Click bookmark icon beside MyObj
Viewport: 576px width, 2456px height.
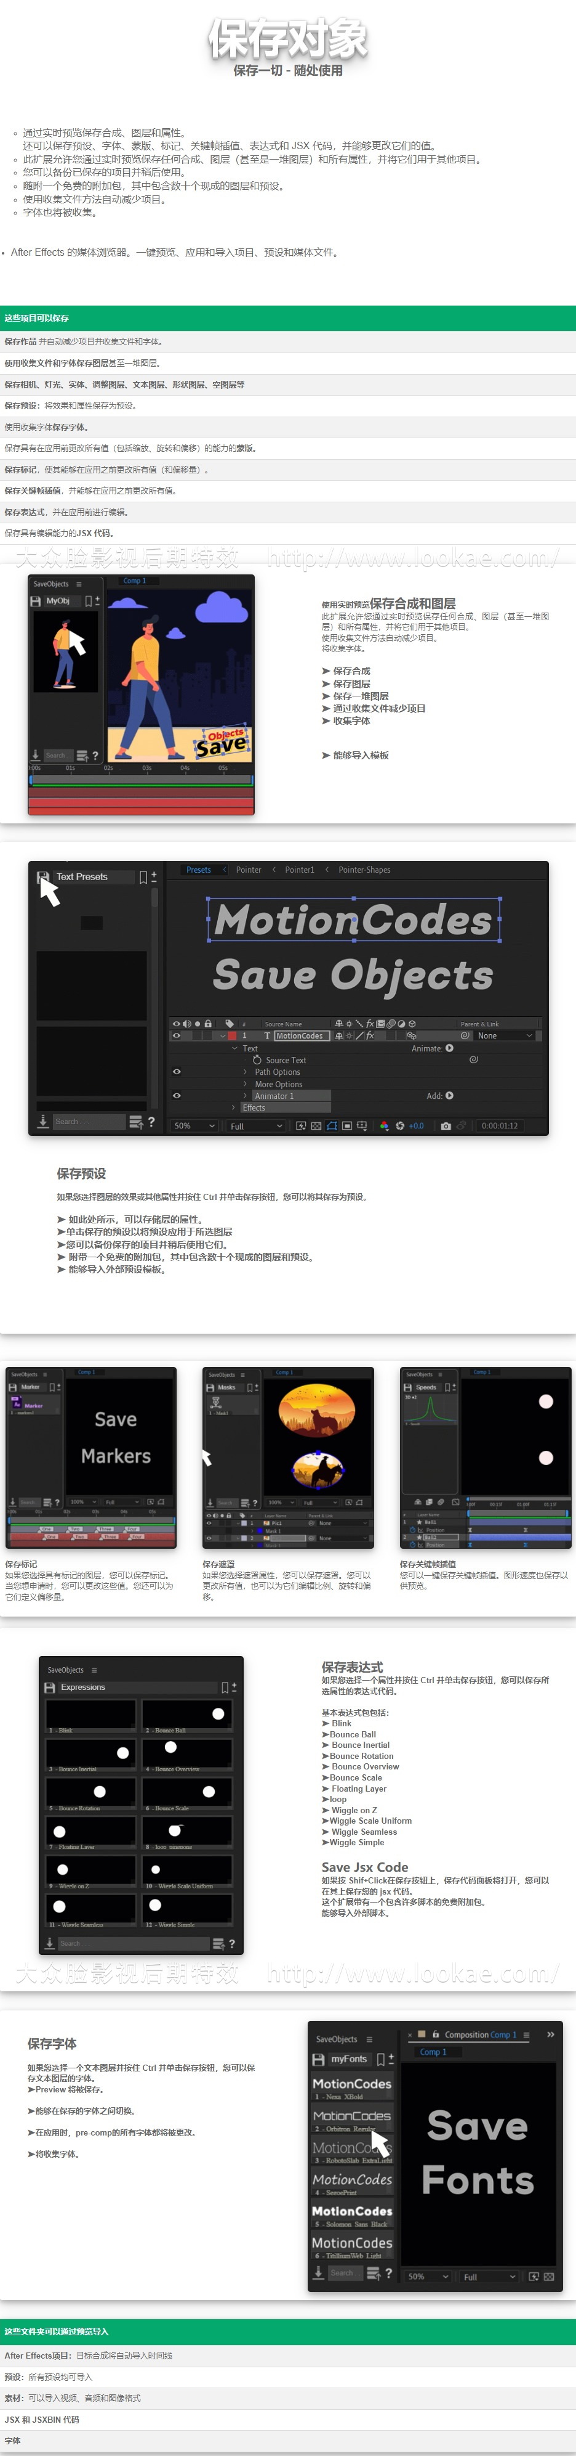click(89, 601)
